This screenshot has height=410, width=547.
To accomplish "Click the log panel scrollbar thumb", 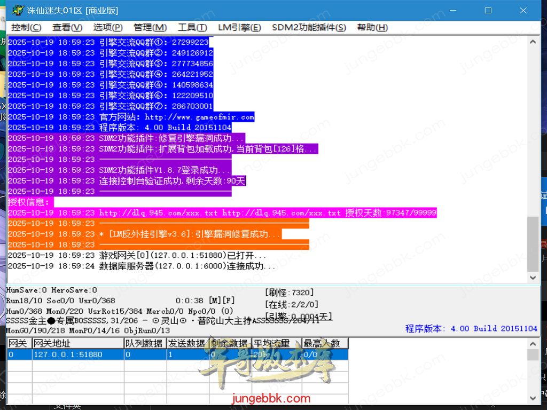I will coord(533,244).
